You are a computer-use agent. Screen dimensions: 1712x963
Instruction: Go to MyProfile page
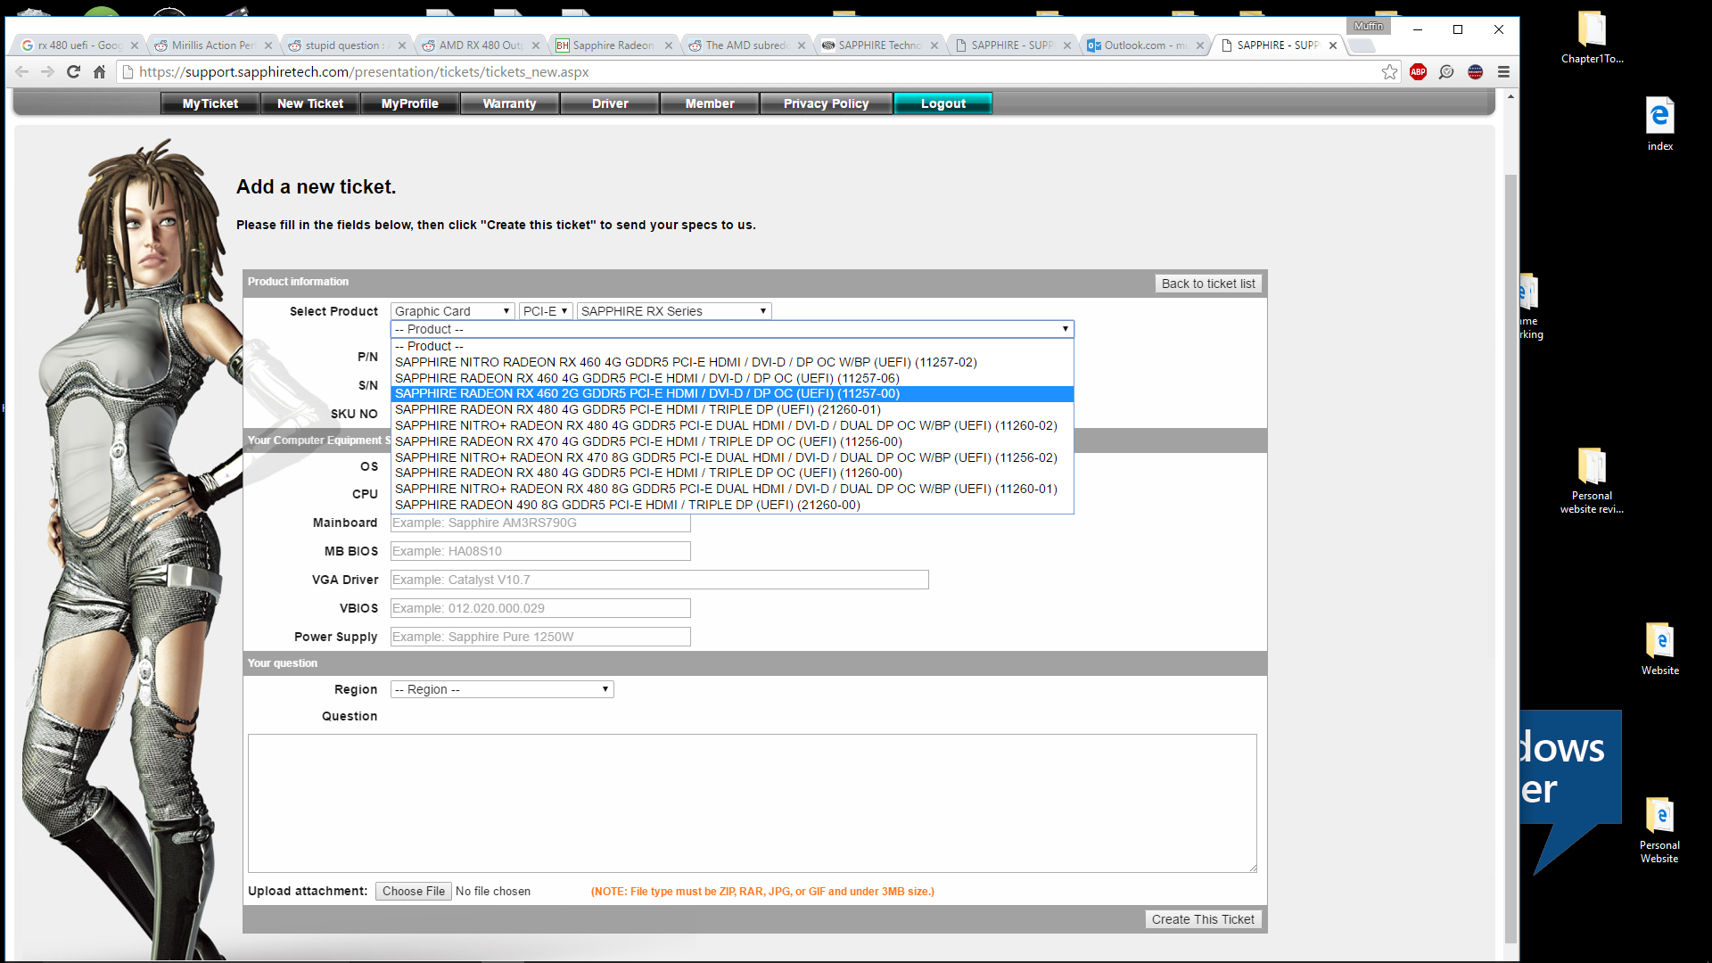click(x=410, y=103)
